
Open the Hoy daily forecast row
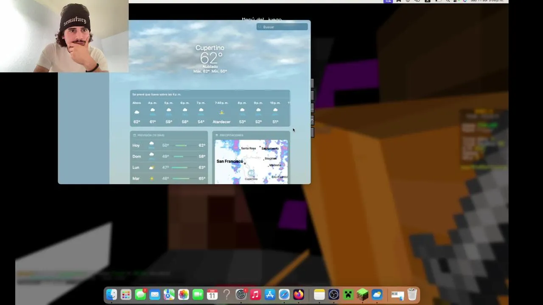click(x=169, y=145)
